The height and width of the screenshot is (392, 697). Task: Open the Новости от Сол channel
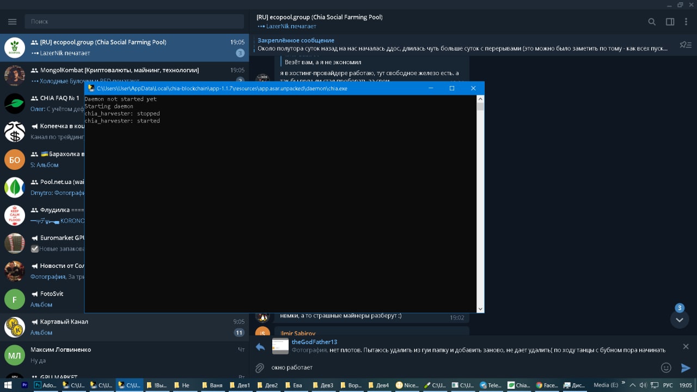(x=42, y=271)
